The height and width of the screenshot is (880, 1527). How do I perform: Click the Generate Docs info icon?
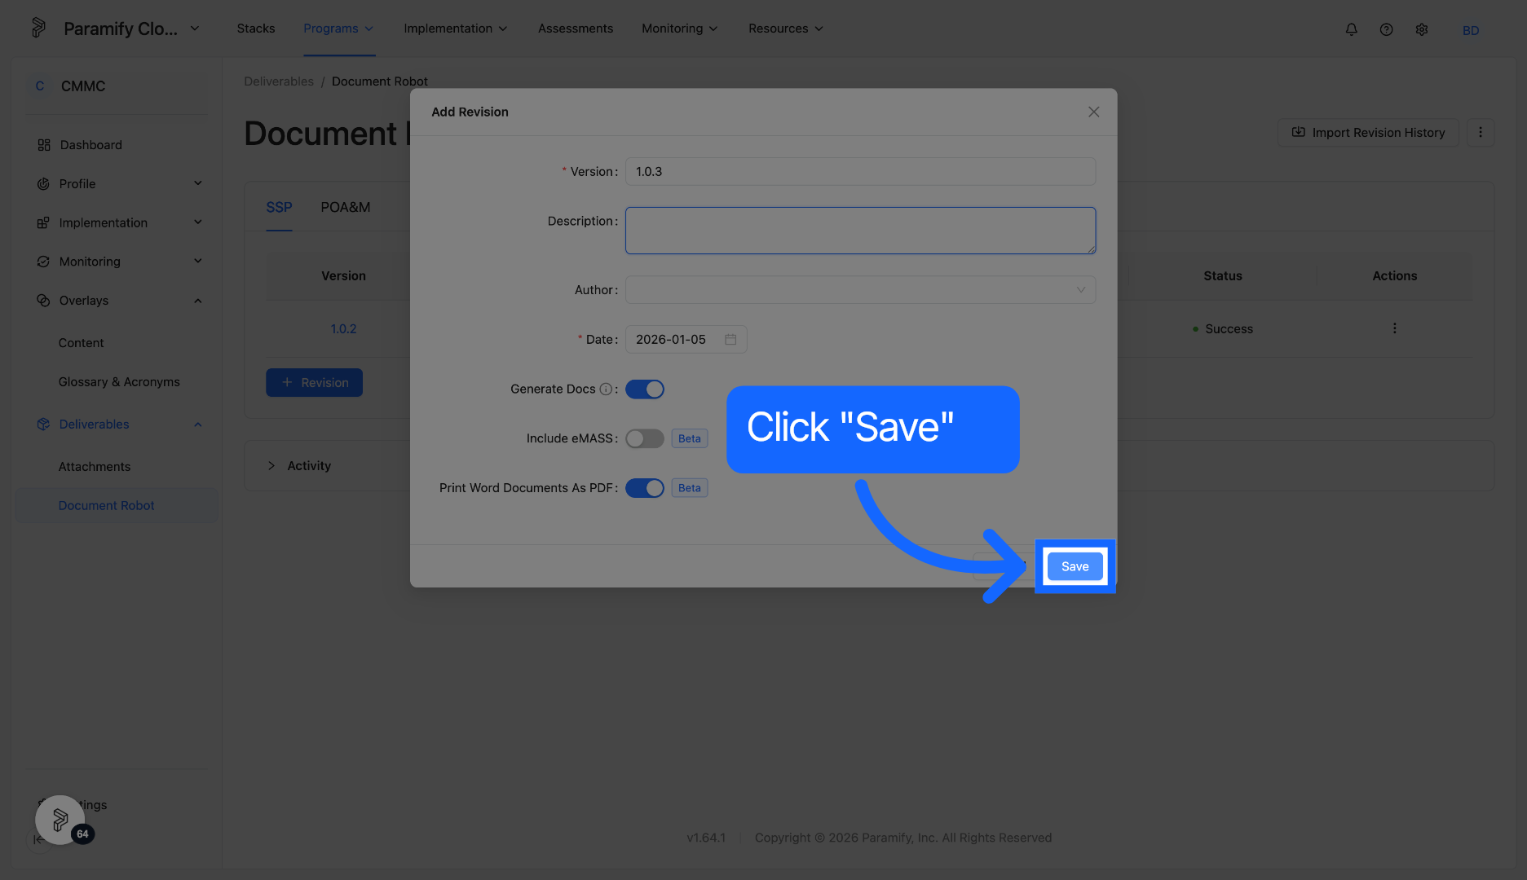tap(606, 389)
